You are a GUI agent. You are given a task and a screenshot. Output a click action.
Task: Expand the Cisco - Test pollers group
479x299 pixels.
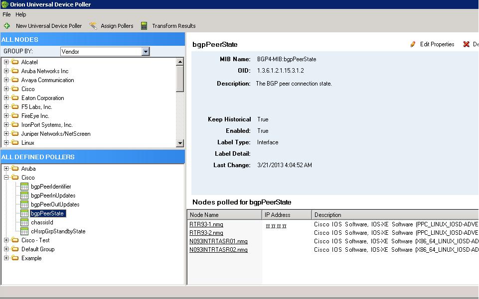pyautogui.click(x=6, y=240)
